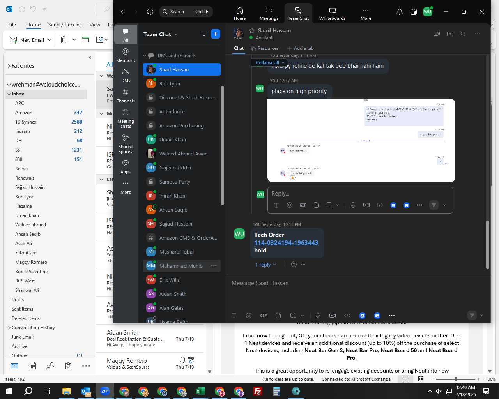Open send options dropdown in thread reply box
Screen dimensions: 499x399
coord(444,205)
